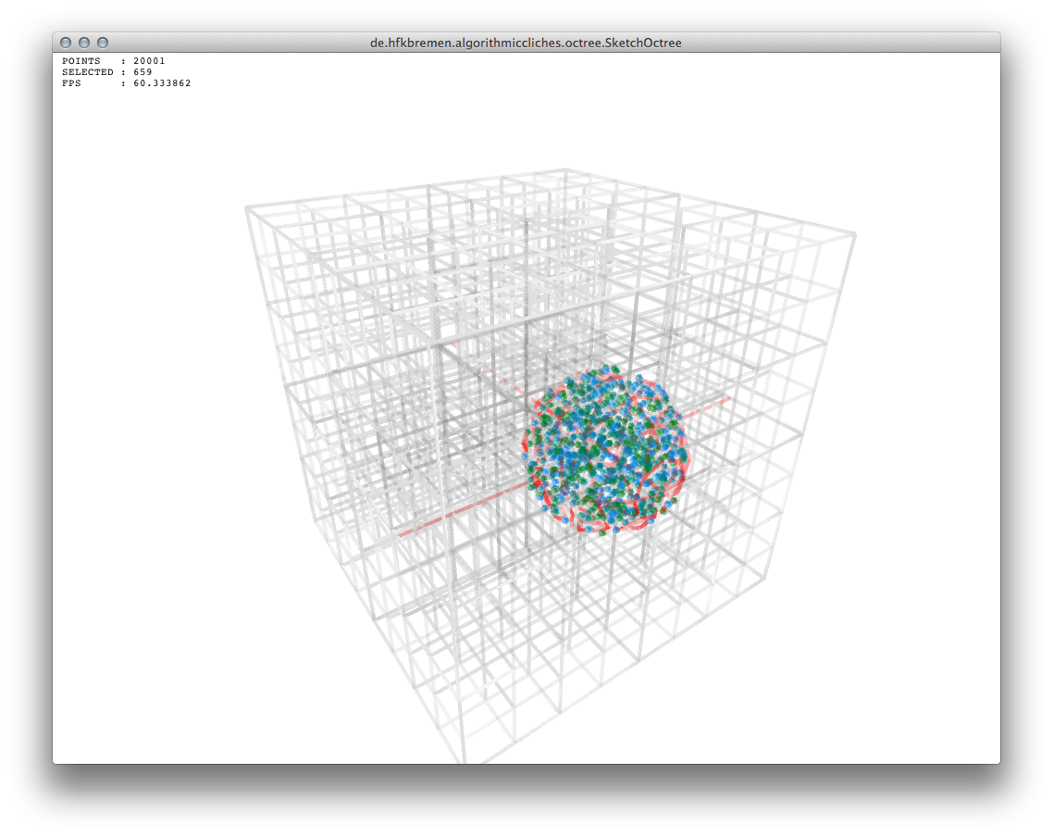Click the POINTS : 20001 readout
This screenshot has width=1053, height=837.
click(114, 60)
